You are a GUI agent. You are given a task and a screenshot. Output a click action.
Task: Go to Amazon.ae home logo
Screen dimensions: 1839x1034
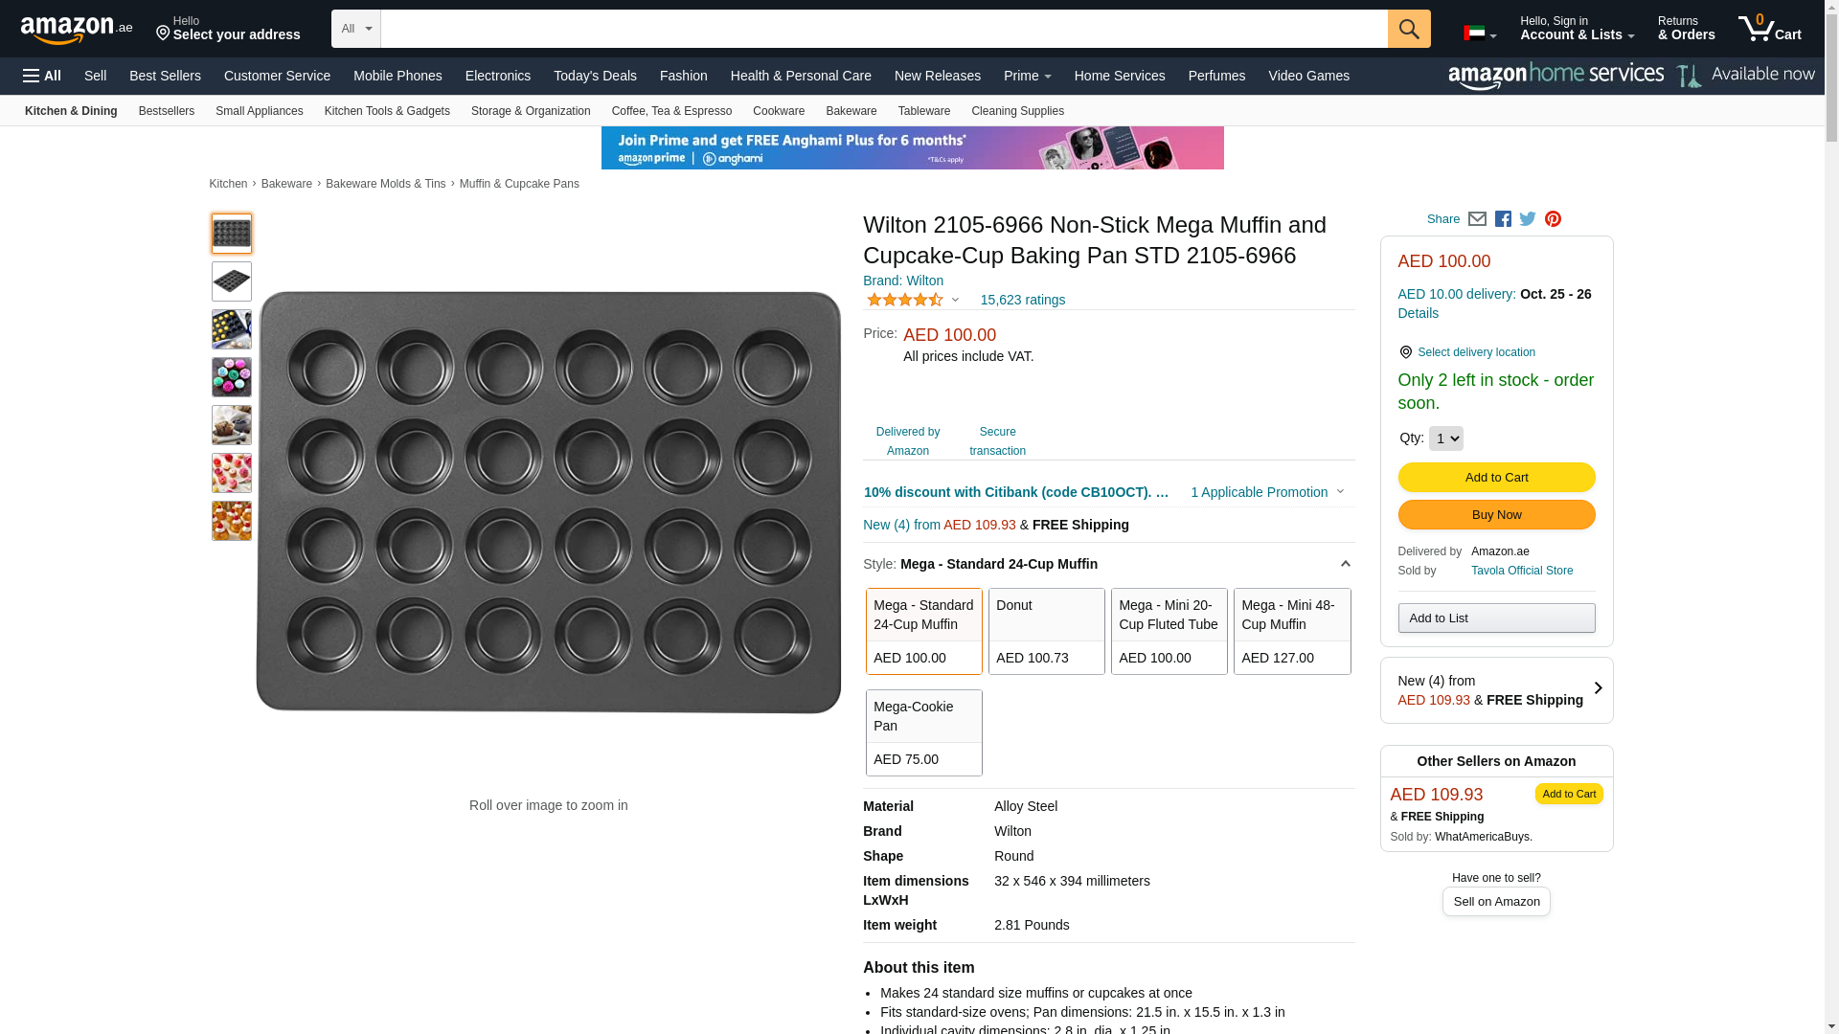point(77,30)
